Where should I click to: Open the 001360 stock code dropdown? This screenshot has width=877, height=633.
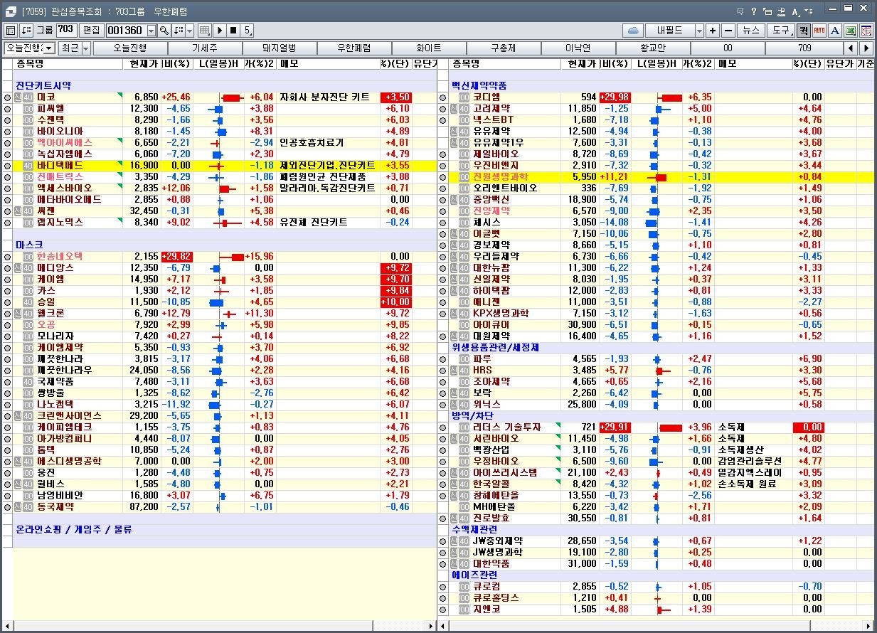pyautogui.click(x=151, y=31)
